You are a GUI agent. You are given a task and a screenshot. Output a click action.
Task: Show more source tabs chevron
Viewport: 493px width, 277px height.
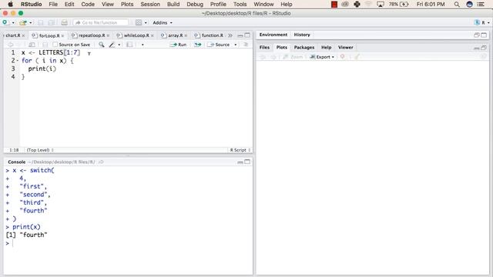click(230, 35)
